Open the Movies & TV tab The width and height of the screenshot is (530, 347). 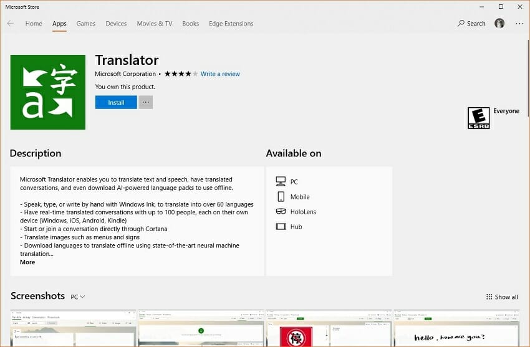pos(155,24)
